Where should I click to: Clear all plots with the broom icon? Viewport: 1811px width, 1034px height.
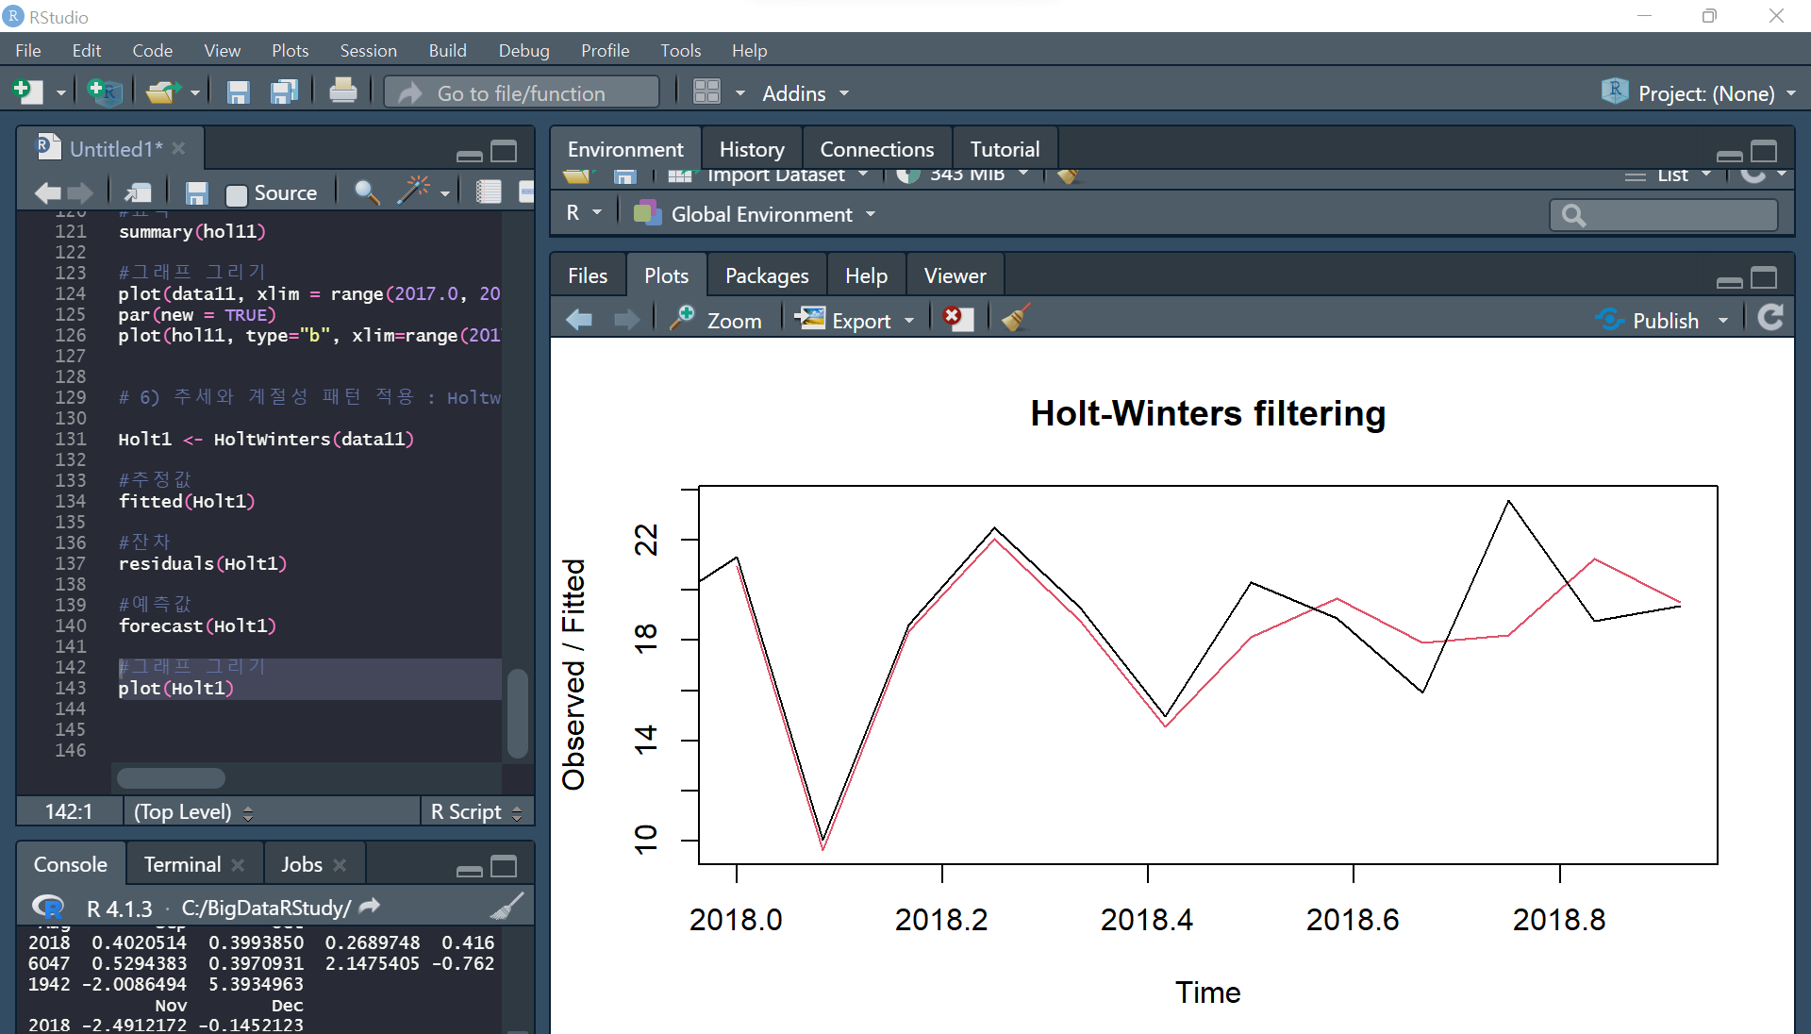click(x=1016, y=320)
